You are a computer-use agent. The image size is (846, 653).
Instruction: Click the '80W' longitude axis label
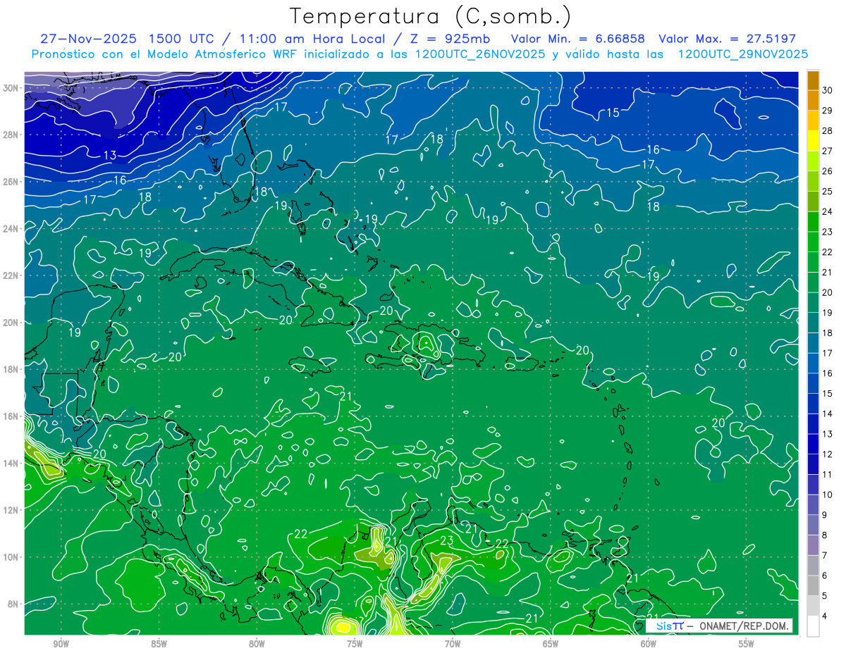257,645
